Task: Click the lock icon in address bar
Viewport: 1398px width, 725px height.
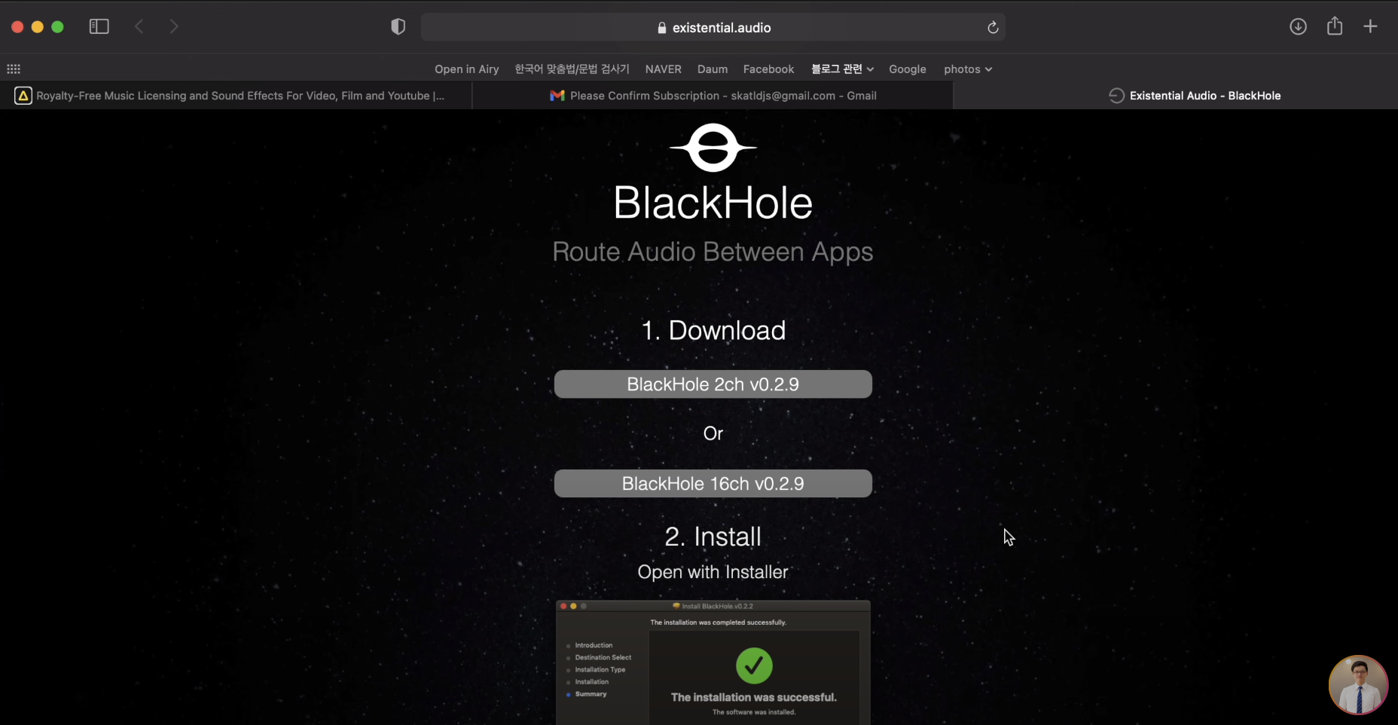Action: (662, 28)
